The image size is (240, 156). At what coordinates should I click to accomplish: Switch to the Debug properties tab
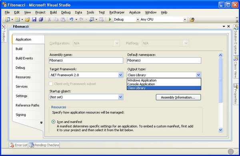coord(28,68)
